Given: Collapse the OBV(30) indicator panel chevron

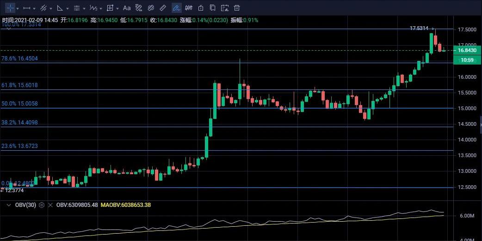Looking at the screenshot, I should pos(8,205).
